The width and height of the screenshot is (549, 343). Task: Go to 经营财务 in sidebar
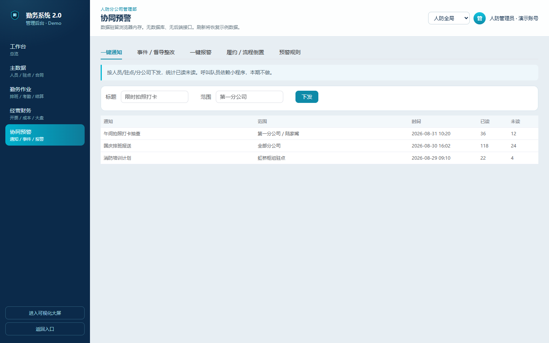tap(45, 114)
